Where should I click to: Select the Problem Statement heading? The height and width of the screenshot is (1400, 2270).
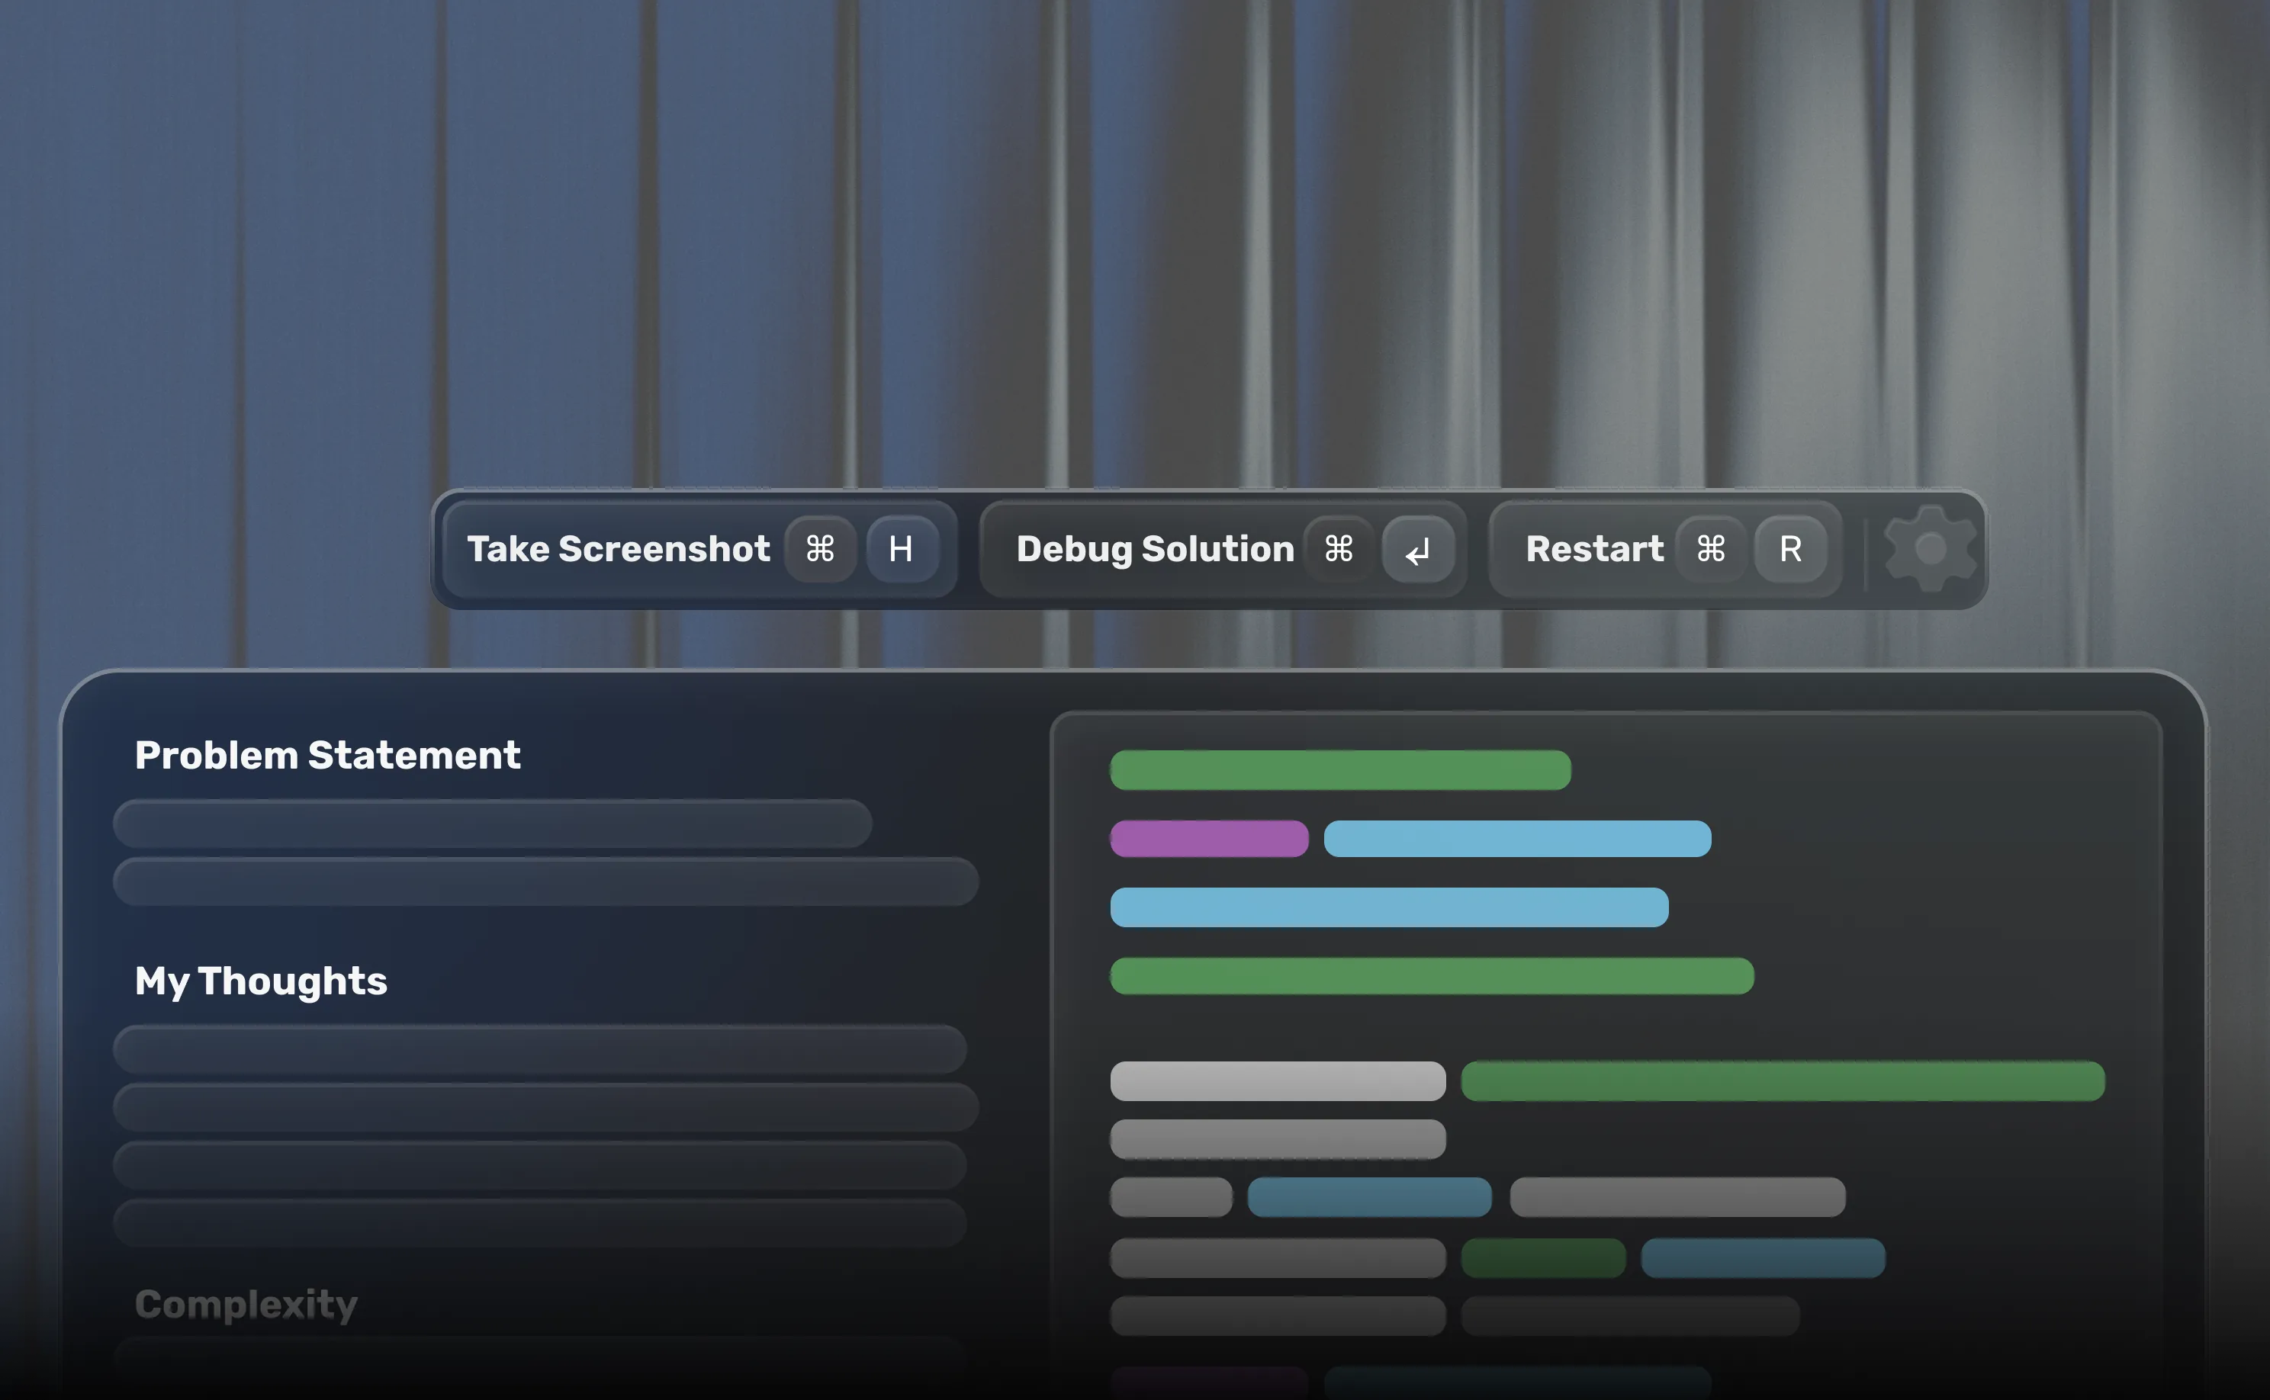[328, 756]
